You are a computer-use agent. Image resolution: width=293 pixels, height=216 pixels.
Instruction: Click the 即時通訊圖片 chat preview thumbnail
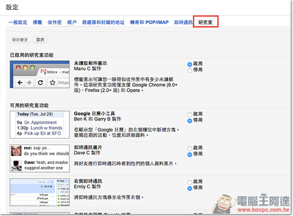[x=40, y=158]
